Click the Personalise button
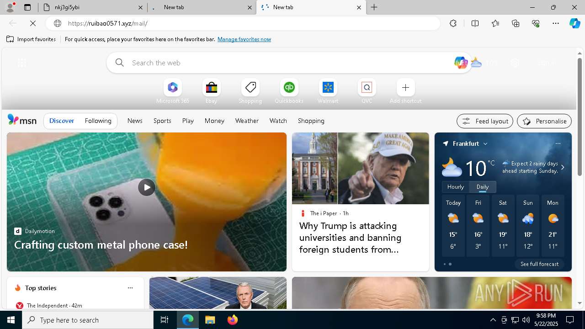The height and width of the screenshot is (329, 585). (544, 121)
